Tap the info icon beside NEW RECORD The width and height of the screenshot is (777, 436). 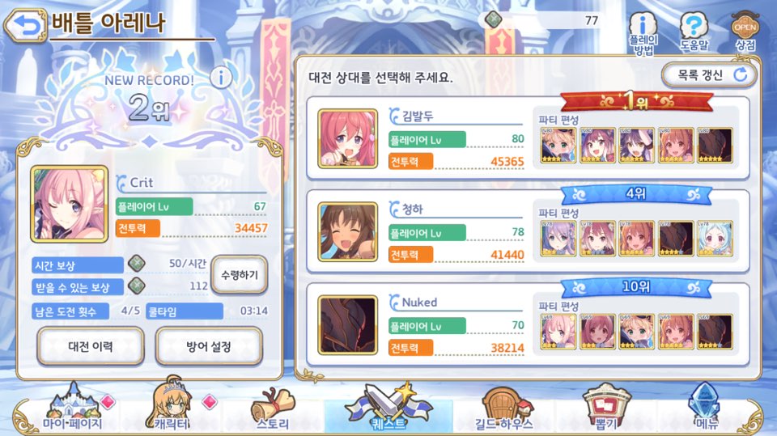pyautogui.click(x=221, y=78)
